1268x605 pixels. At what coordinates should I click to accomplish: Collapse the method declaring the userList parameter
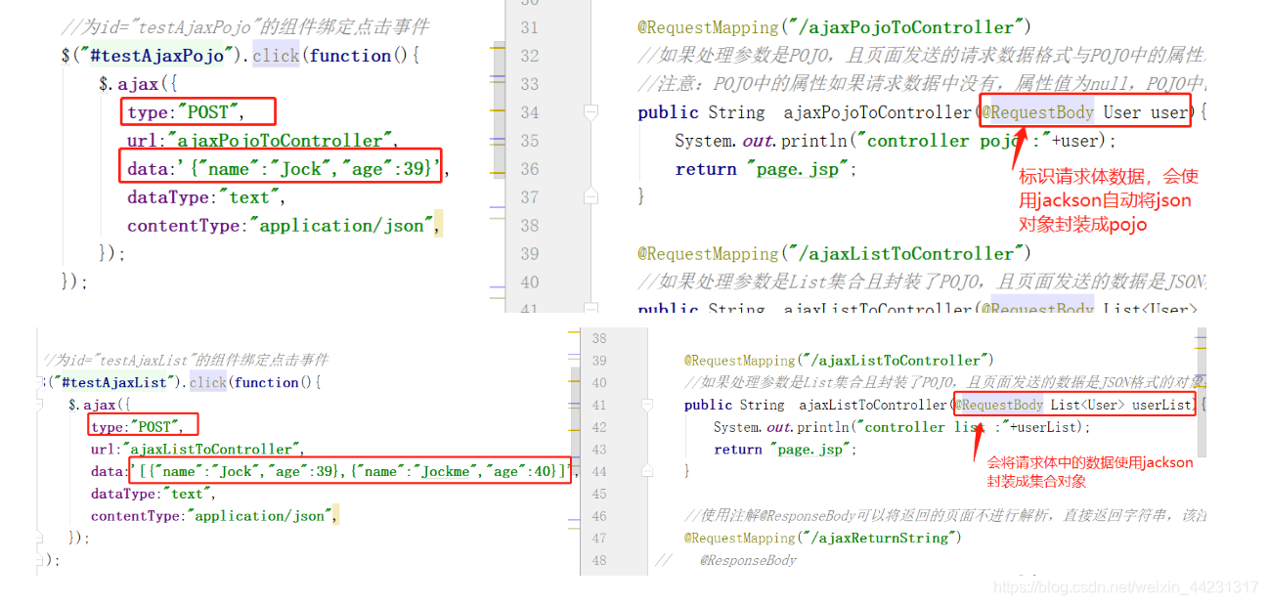(649, 405)
